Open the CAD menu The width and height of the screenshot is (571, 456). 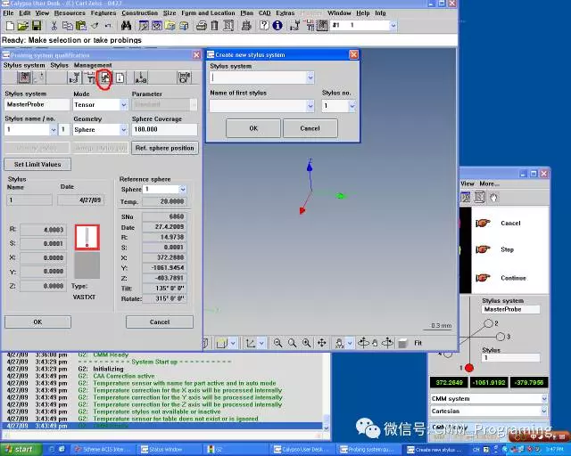coord(265,13)
